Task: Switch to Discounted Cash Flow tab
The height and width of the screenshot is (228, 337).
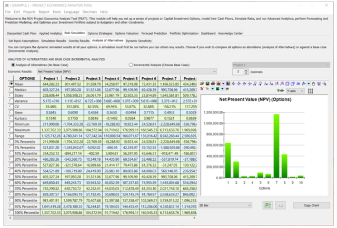Action: coord(22,33)
